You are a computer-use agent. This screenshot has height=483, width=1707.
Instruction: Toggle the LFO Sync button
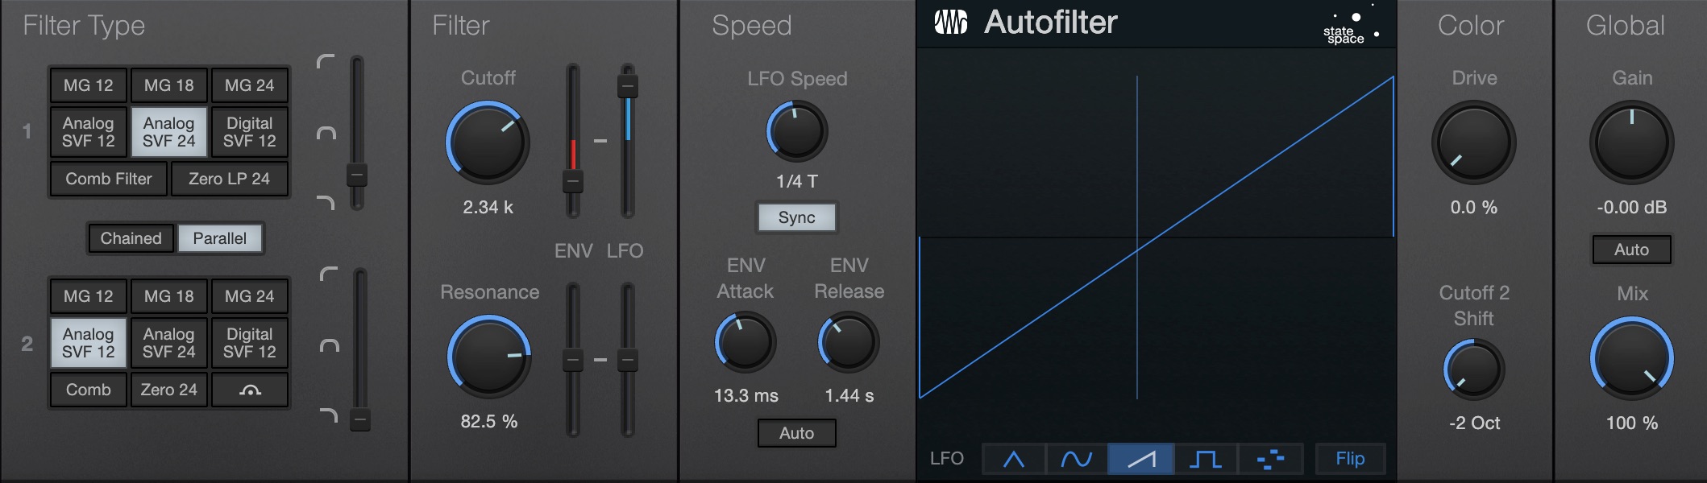tap(797, 217)
